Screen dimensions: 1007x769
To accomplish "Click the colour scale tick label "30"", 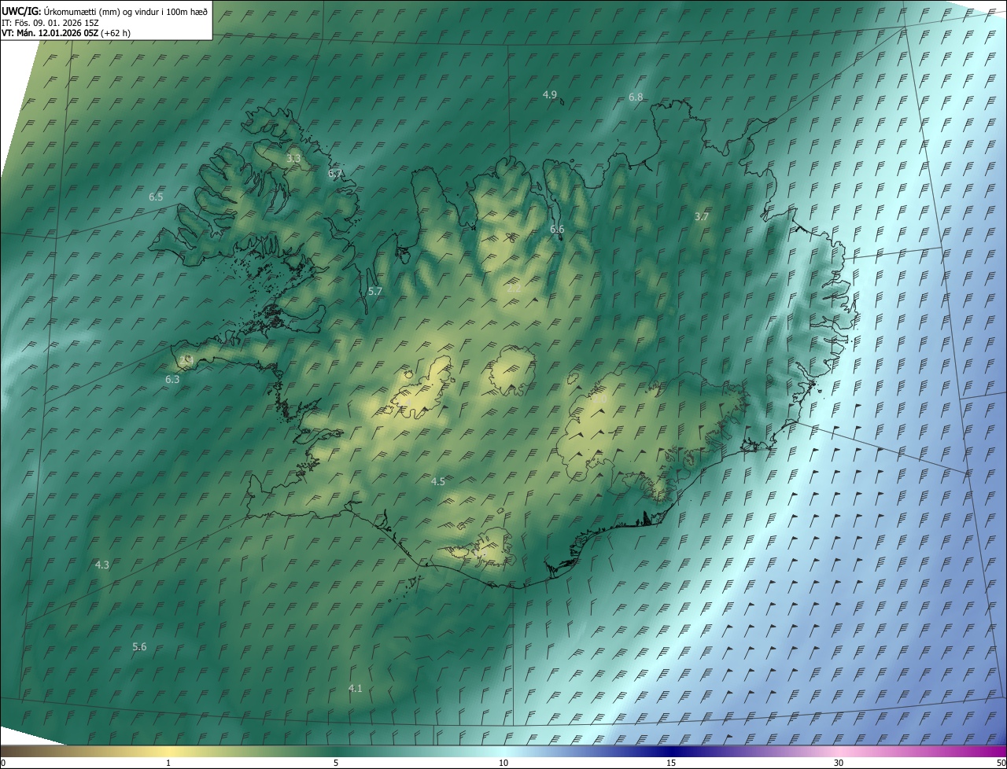I will pos(839,763).
